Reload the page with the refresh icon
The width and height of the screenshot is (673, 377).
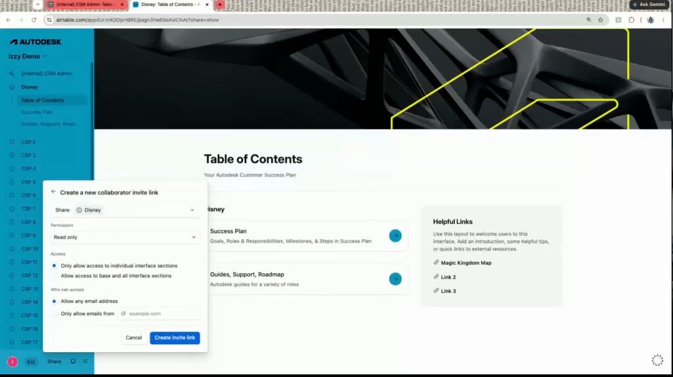coord(34,20)
